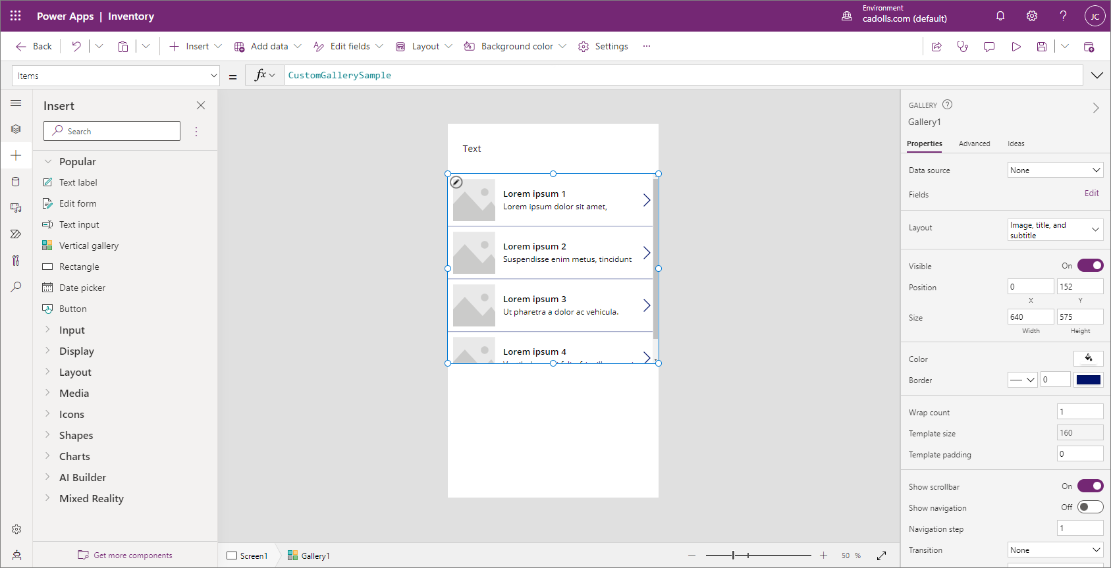The height and width of the screenshot is (568, 1111).
Task: Open the Data source dropdown
Action: pos(1055,170)
